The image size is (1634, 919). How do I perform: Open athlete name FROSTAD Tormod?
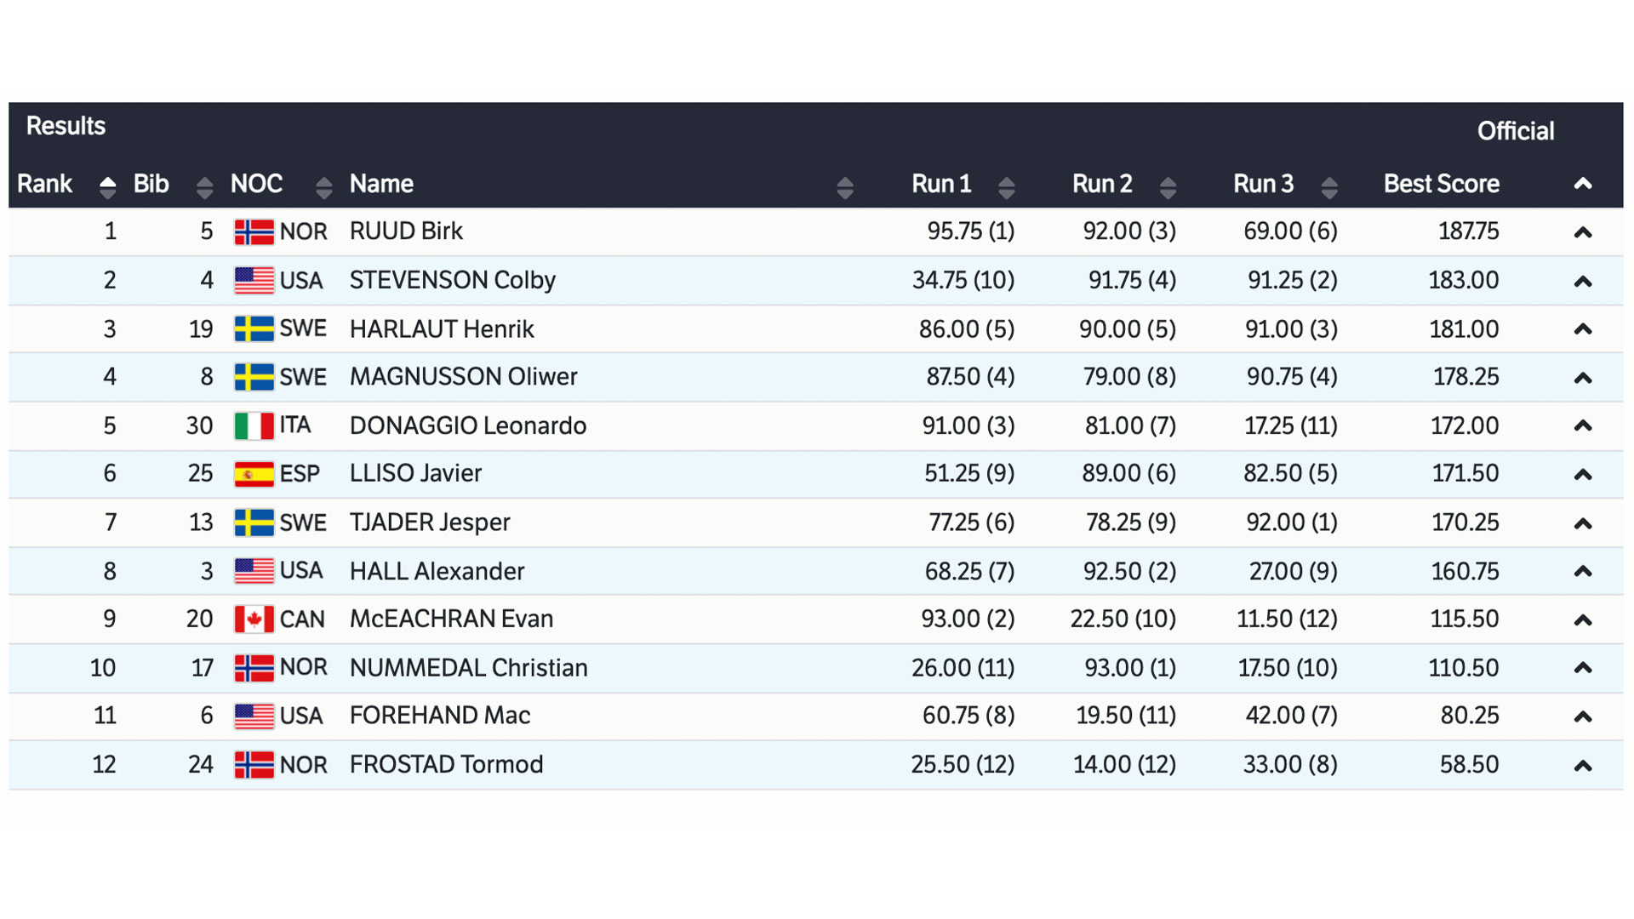[446, 764]
